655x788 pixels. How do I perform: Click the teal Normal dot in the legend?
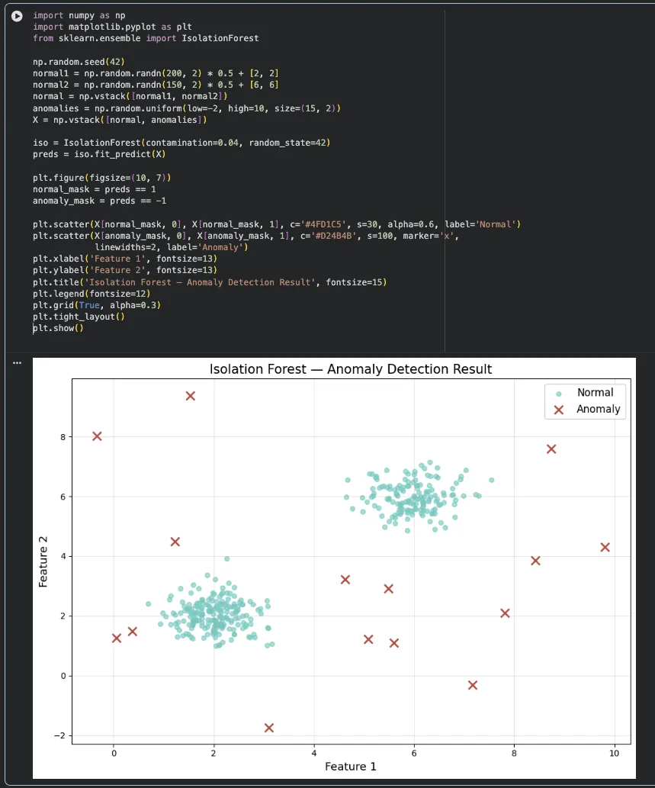pyautogui.click(x=559, y=393)
